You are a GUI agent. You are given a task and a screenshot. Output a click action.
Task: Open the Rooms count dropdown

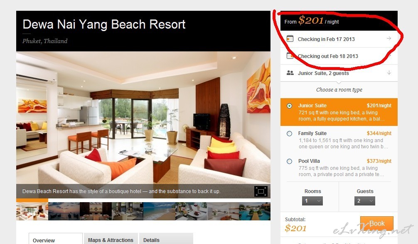coord(312,201)
